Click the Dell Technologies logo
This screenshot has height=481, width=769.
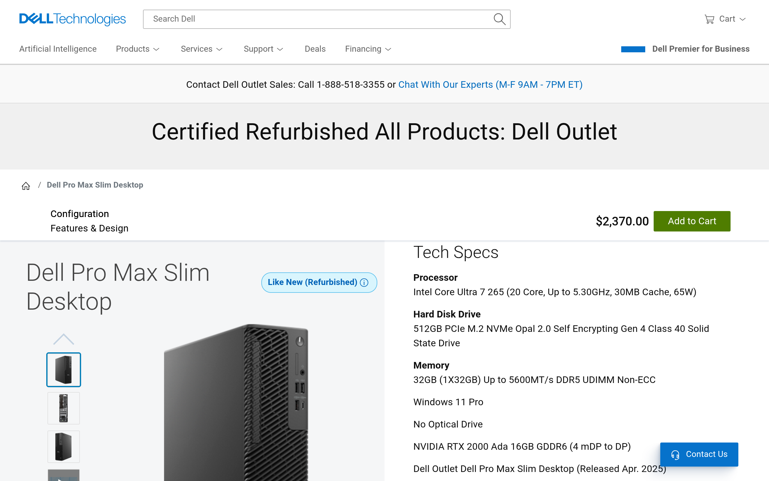point(72,19)
